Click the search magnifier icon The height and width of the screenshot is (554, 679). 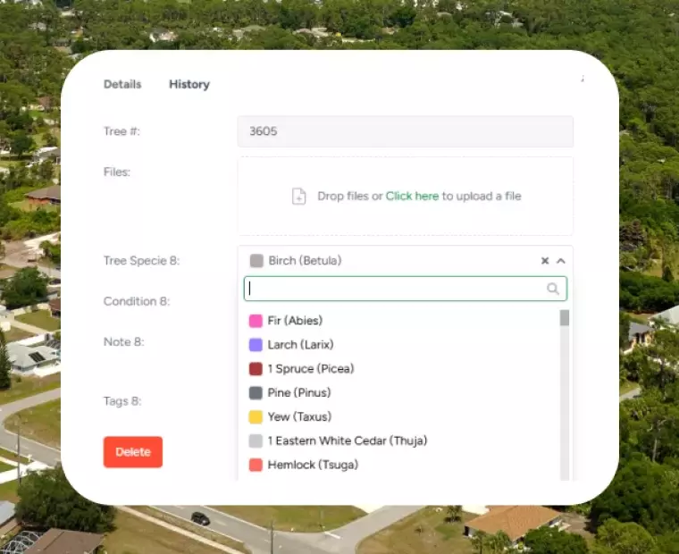552,289
